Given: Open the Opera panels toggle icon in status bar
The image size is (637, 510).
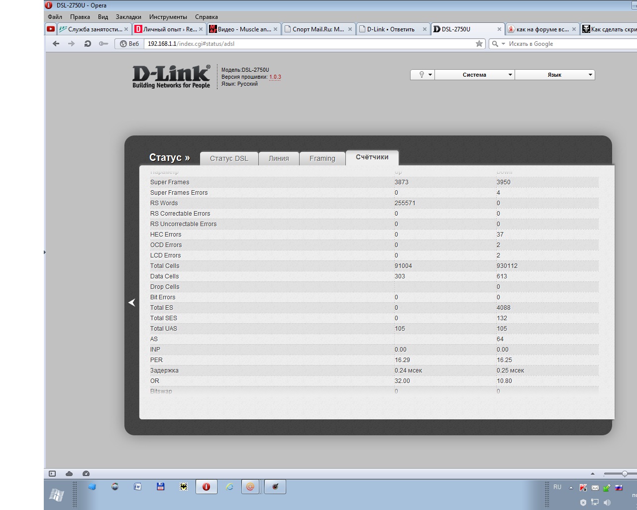Looking at the screenshot, I should coord(52,474).
